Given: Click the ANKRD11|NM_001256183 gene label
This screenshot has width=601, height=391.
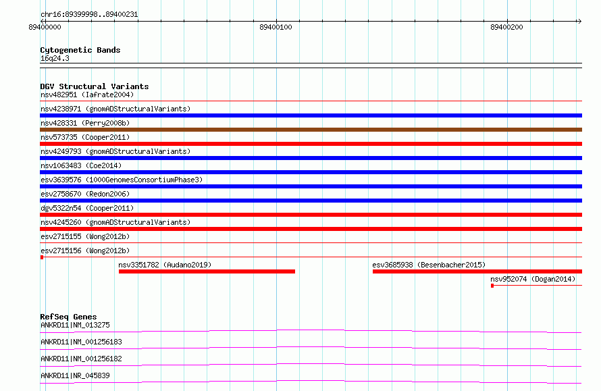Looking at the screenshot, I should [81, 342].
